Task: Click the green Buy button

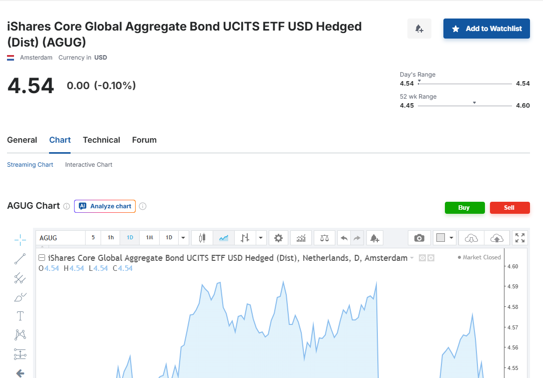Action: coord(464,208)
